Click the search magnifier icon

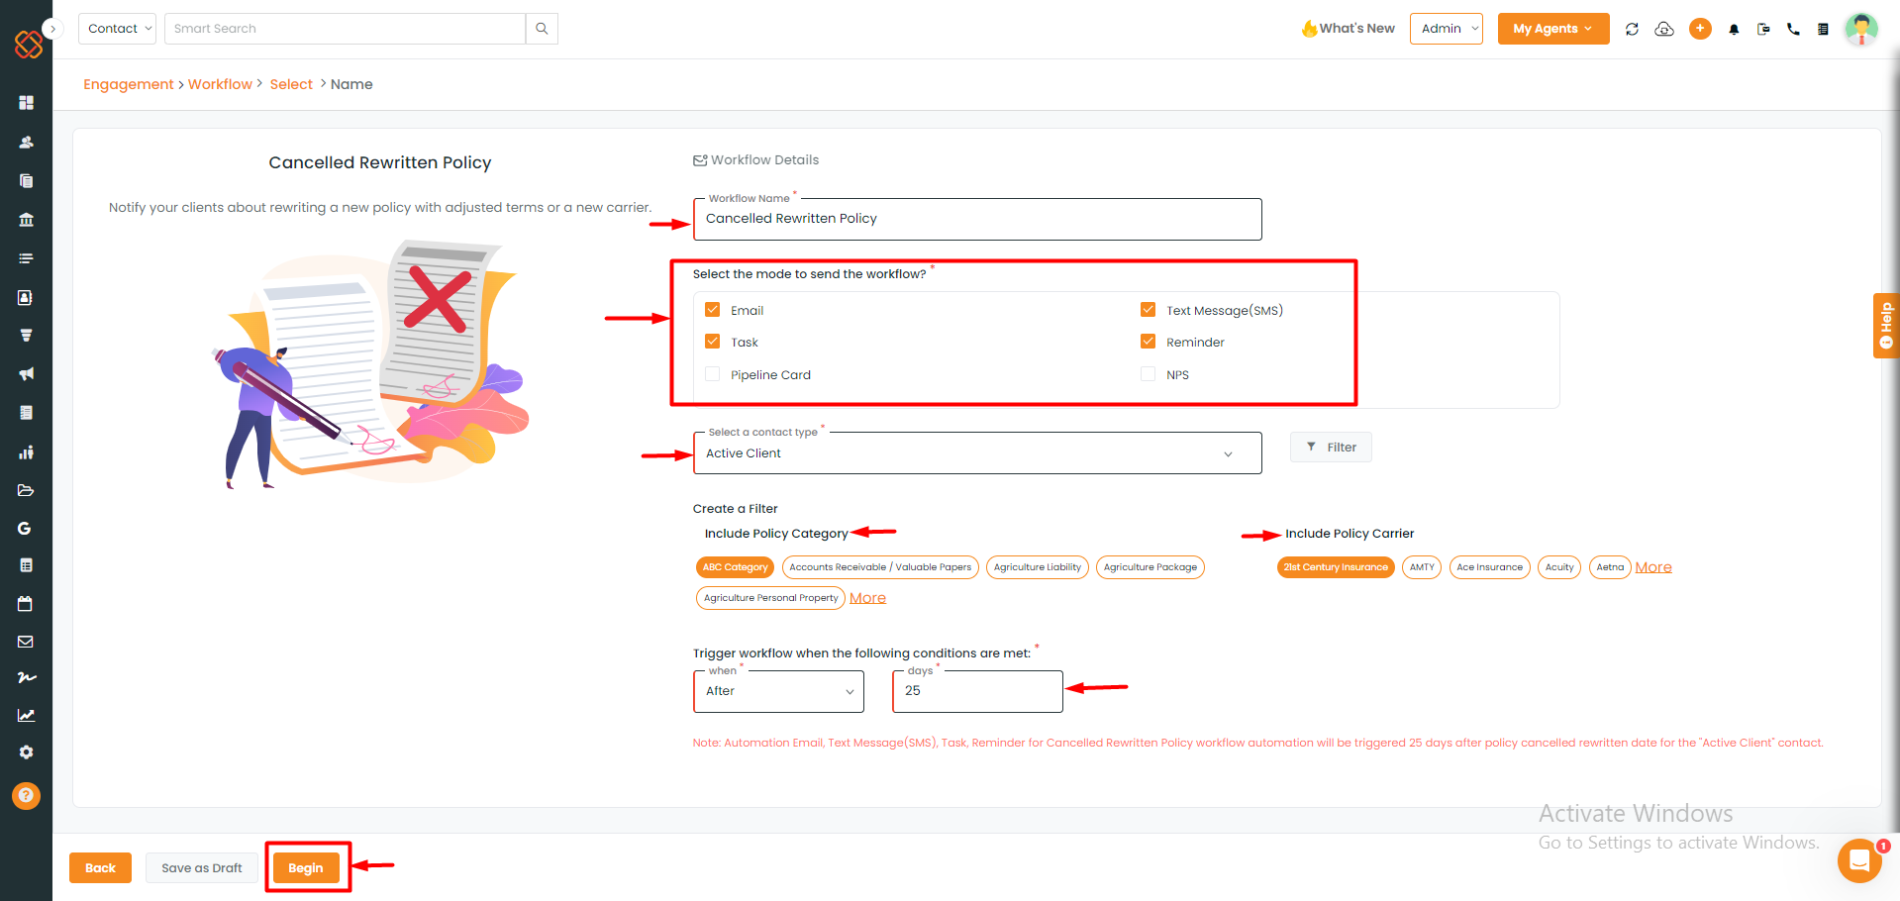(542, 29)
